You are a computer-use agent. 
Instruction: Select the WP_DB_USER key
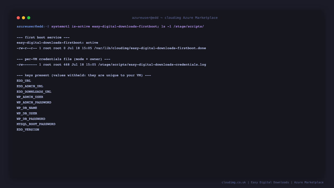[27, 114]
